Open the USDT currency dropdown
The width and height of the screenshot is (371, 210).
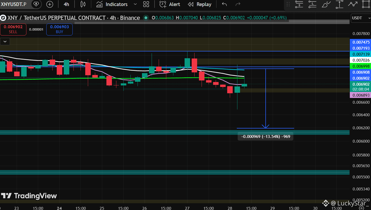[x=361, y=18]
